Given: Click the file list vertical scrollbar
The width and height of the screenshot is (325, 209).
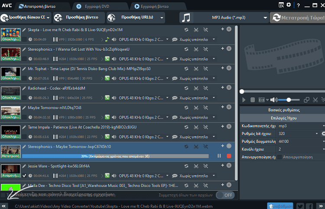Looking at the screenshot, I should pos(236,103).
